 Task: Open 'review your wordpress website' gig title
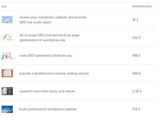(53, 20)
